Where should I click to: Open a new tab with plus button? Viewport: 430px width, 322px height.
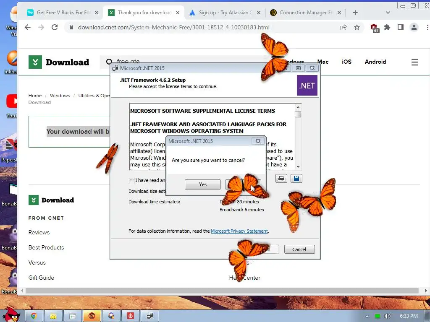[355, 13]
